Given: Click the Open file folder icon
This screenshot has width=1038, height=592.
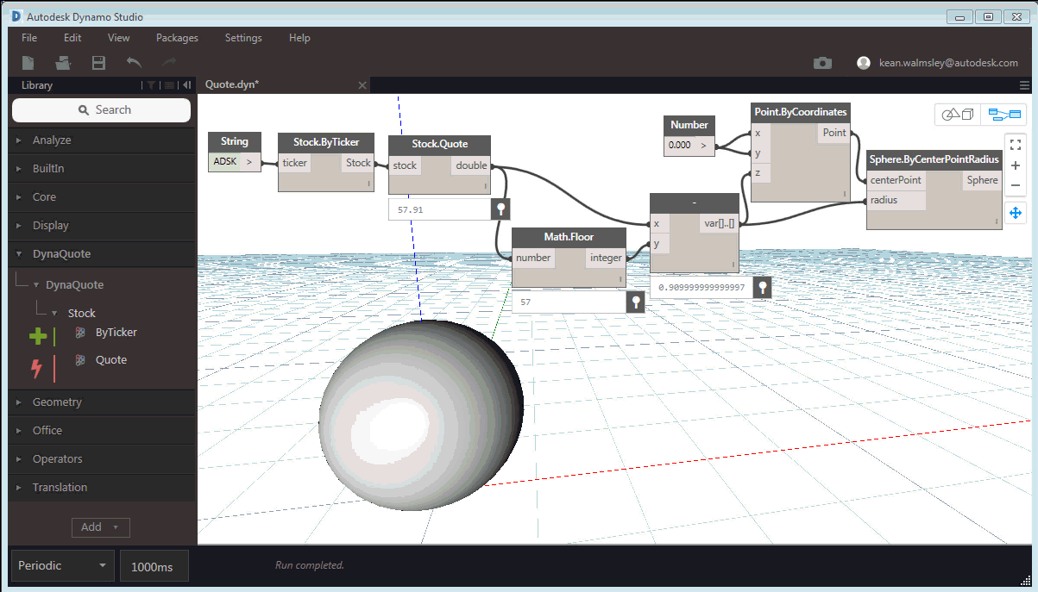Looking at the screenshot, I should (63, 62).
